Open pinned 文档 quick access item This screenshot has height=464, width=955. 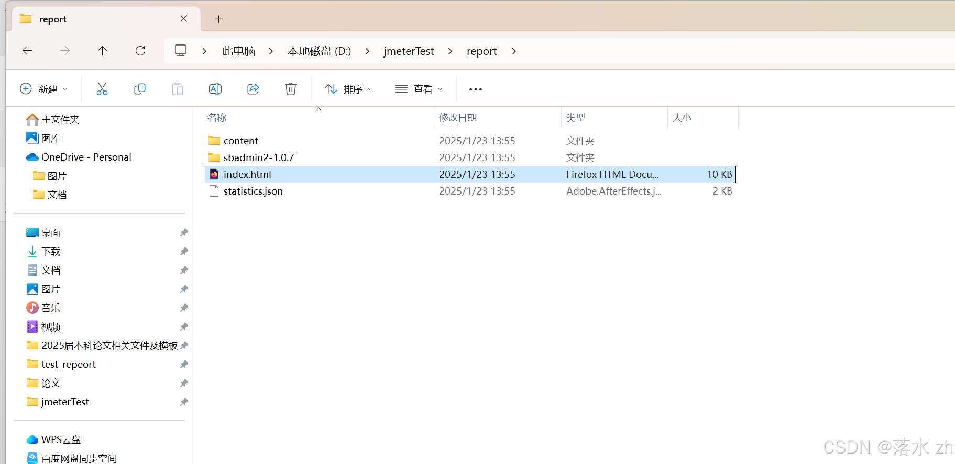click(51, 270)
